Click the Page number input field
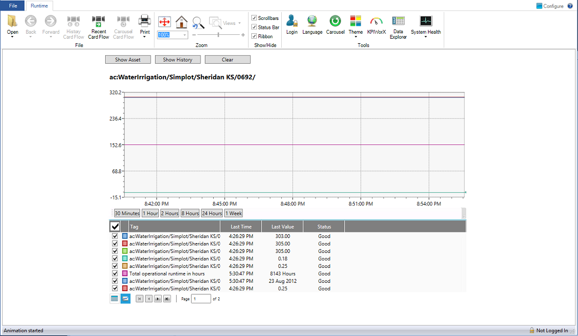This screenshot has height=336, width=578. coord(201,299)
